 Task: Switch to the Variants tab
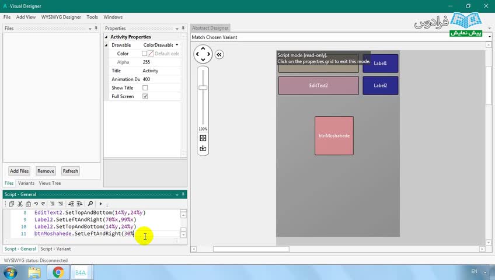pos(26,183)
